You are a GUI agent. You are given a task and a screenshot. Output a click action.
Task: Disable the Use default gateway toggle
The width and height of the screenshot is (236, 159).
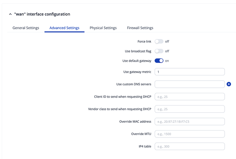coord(159,61)
